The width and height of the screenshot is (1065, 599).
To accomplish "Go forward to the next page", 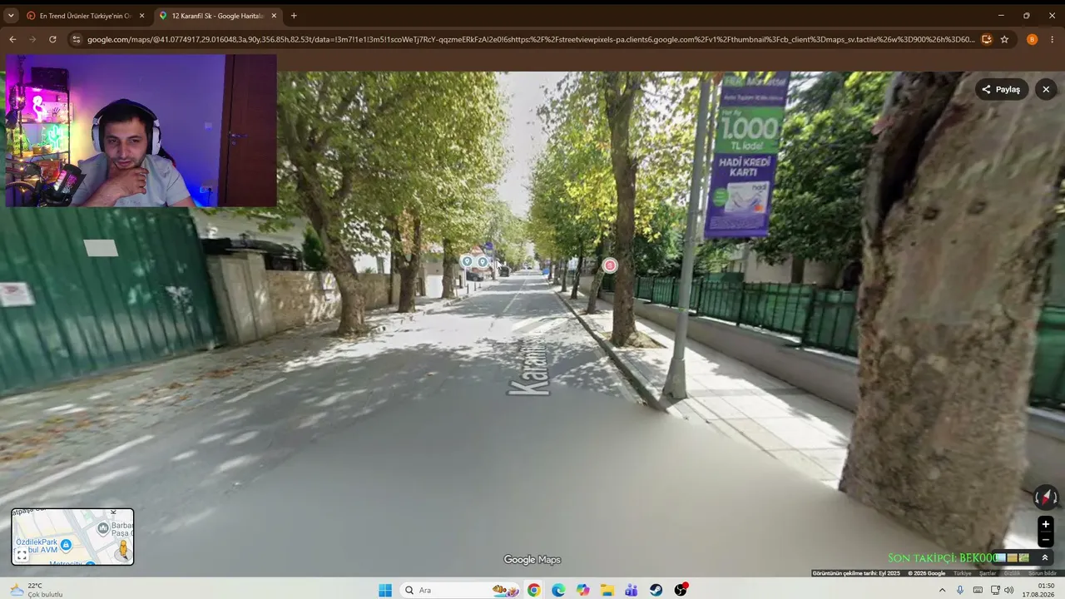I will coord(32,39).
